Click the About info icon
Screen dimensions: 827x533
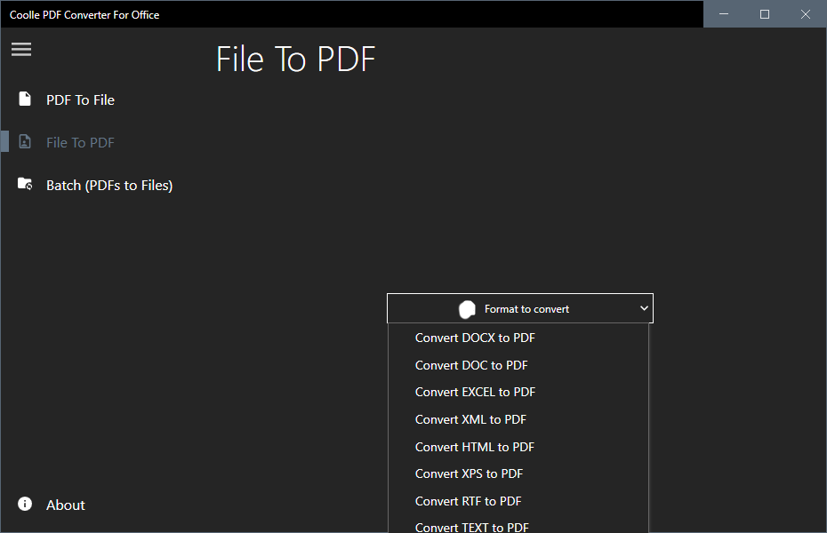coord(25,505)
